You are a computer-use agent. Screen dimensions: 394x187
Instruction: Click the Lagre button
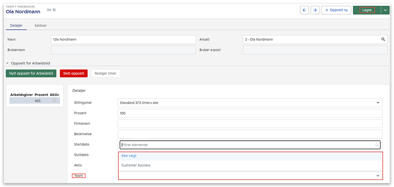367,10
